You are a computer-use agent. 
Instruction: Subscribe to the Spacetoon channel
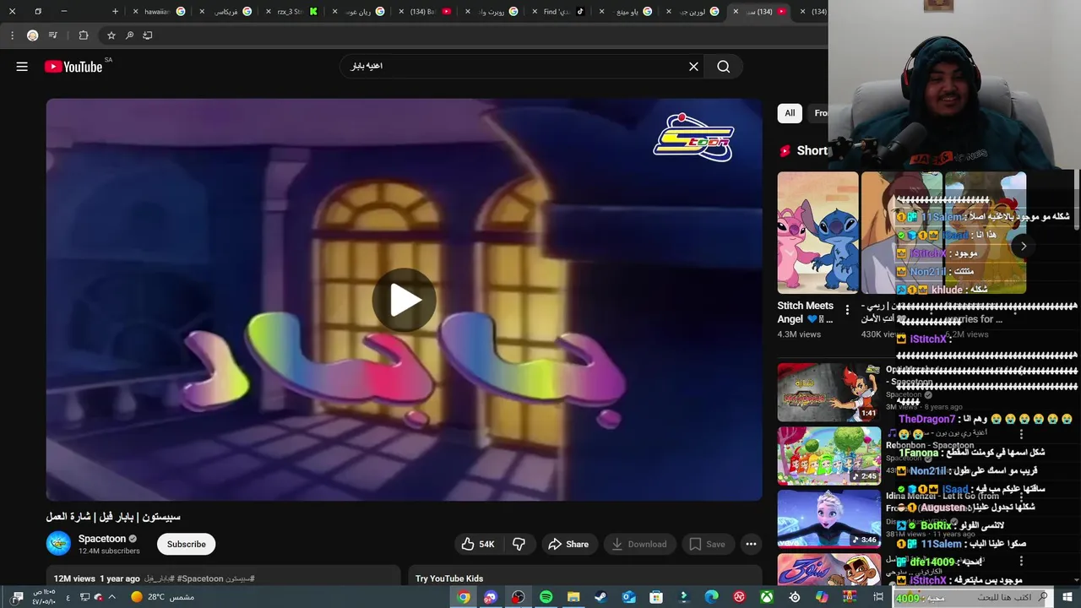186,545
